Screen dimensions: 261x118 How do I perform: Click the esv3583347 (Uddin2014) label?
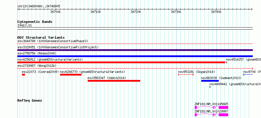(107, 78)
